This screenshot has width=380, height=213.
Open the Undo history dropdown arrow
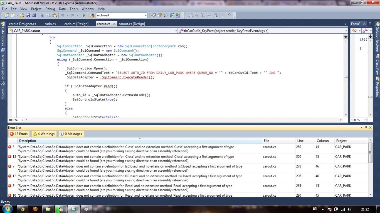(67, 15)
